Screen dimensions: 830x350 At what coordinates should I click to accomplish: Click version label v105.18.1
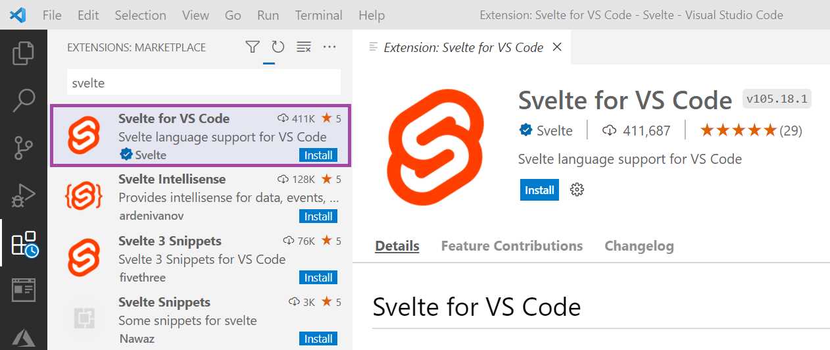coord(777,99)
